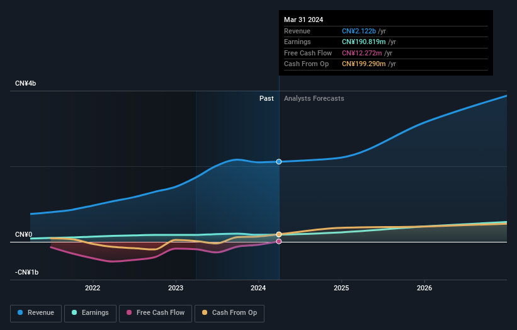
Task: Toggle the Cash From Op legend button
Action: (229, 313)
